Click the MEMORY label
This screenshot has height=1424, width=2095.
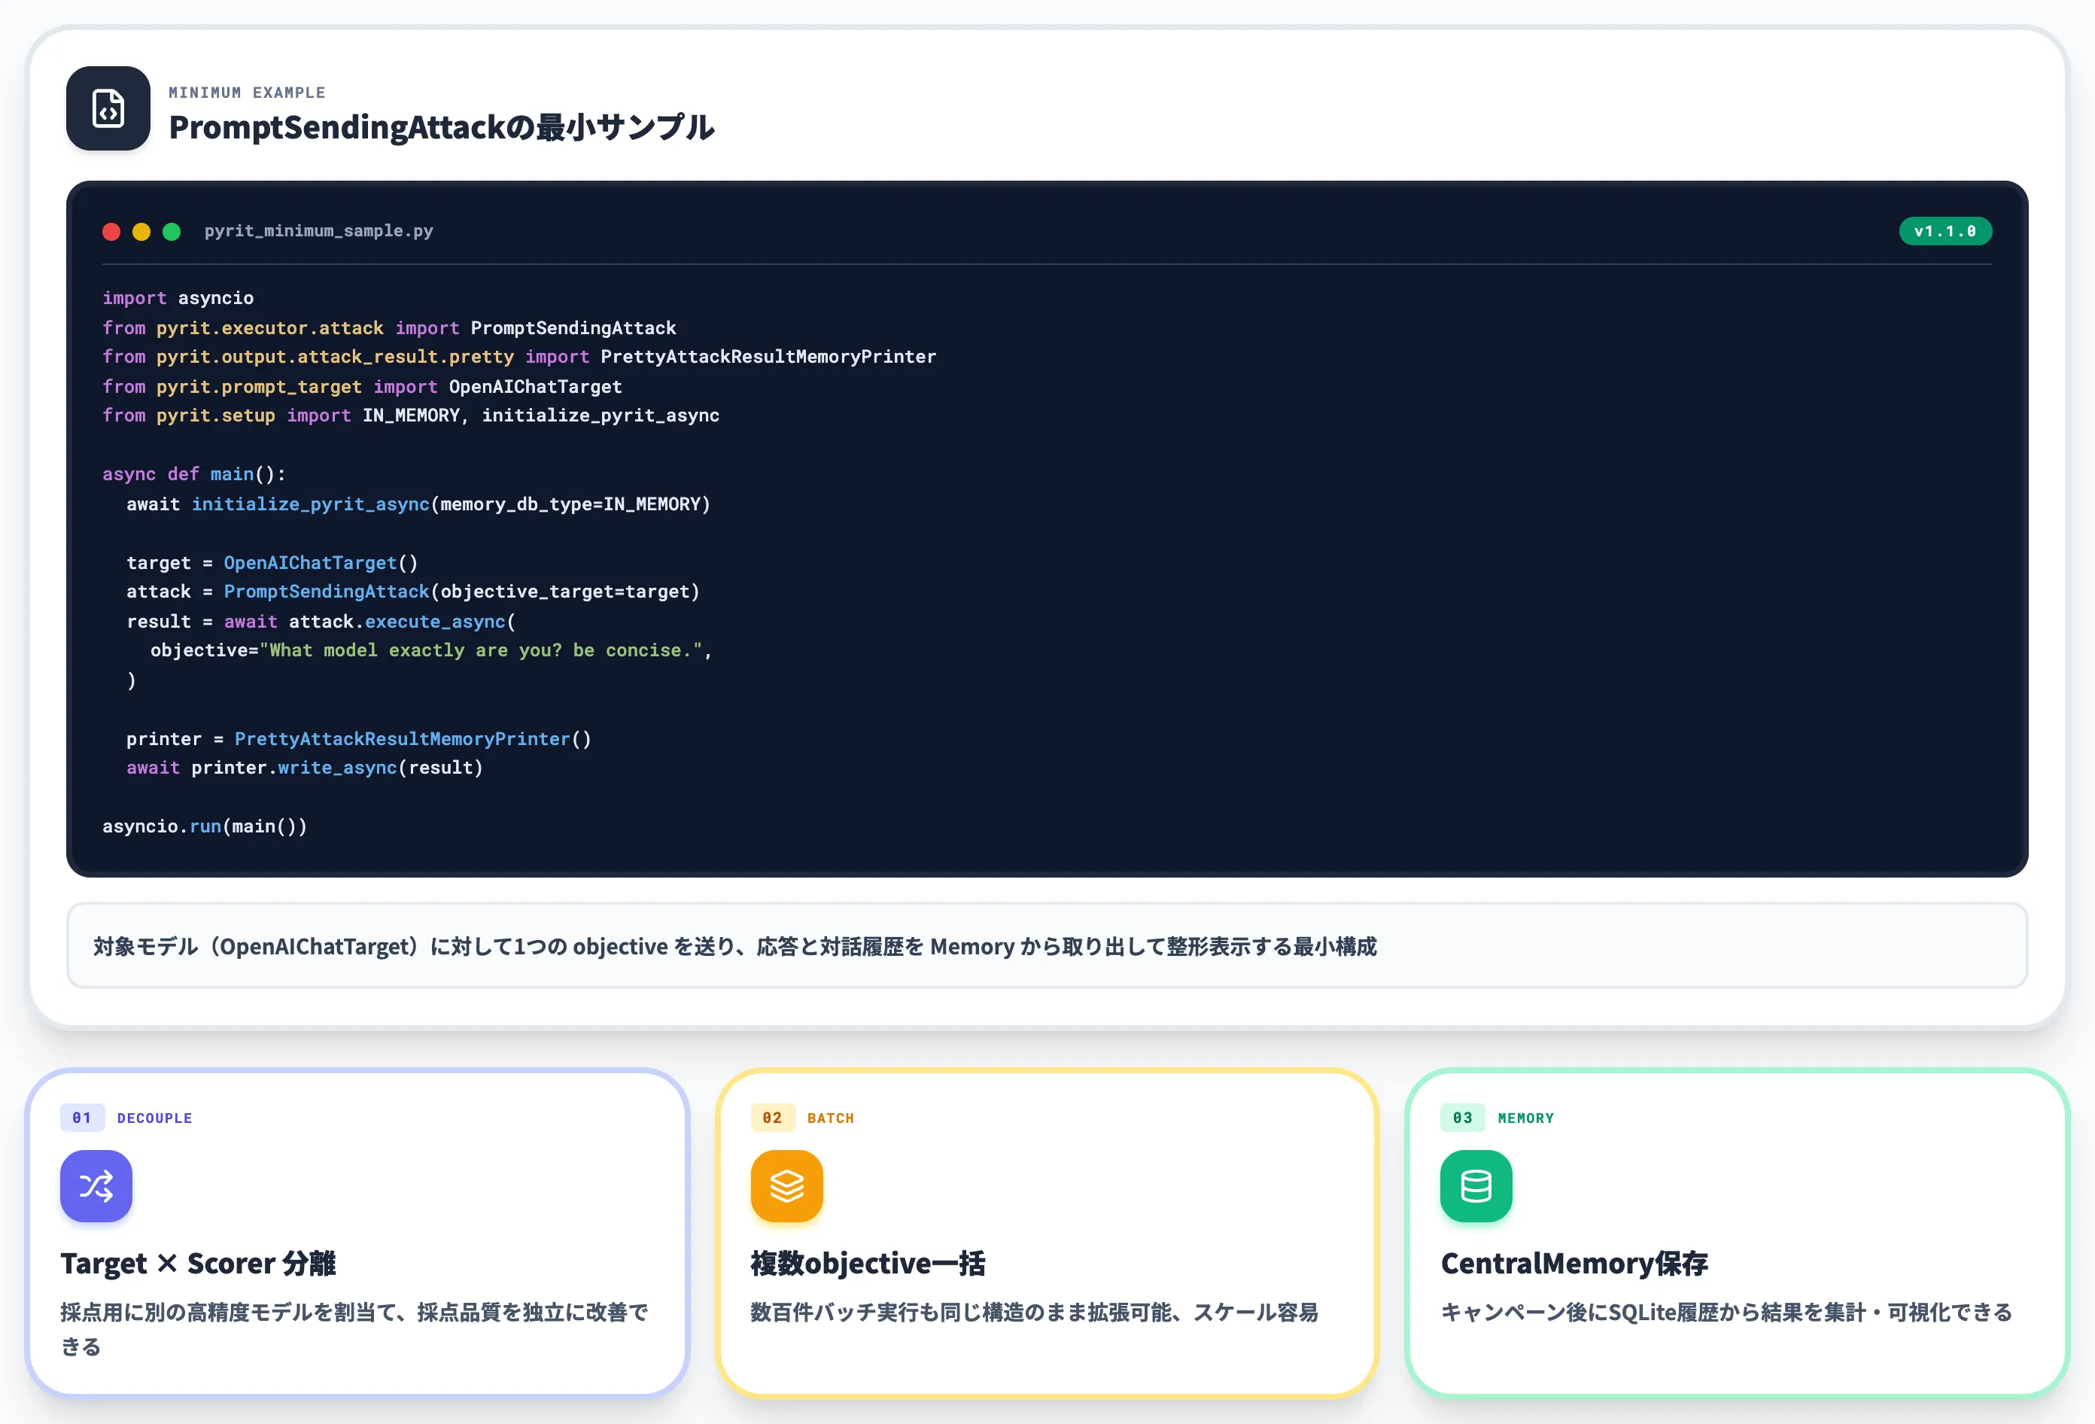(x=1526, y=1118)
